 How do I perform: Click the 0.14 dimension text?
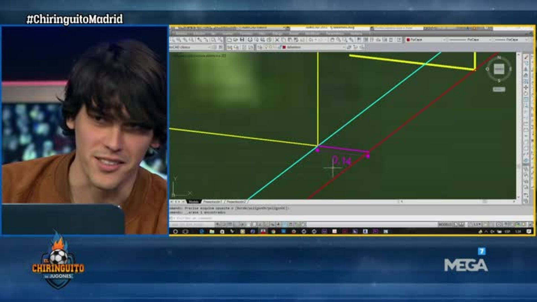(x=341, y=160)
